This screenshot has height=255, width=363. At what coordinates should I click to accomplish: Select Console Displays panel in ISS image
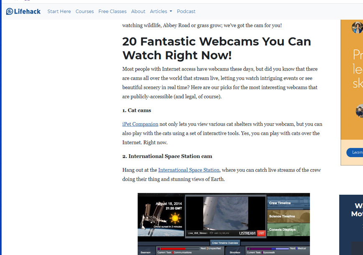pos(288,229)
